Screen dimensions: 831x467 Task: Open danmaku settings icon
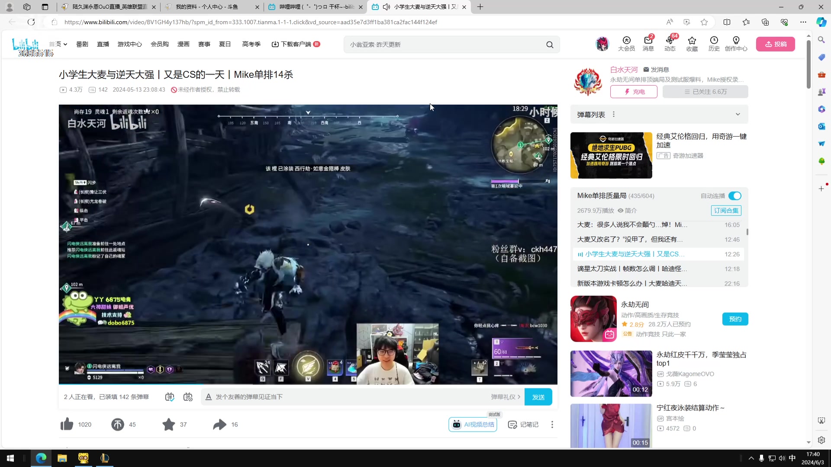(188, 397)
